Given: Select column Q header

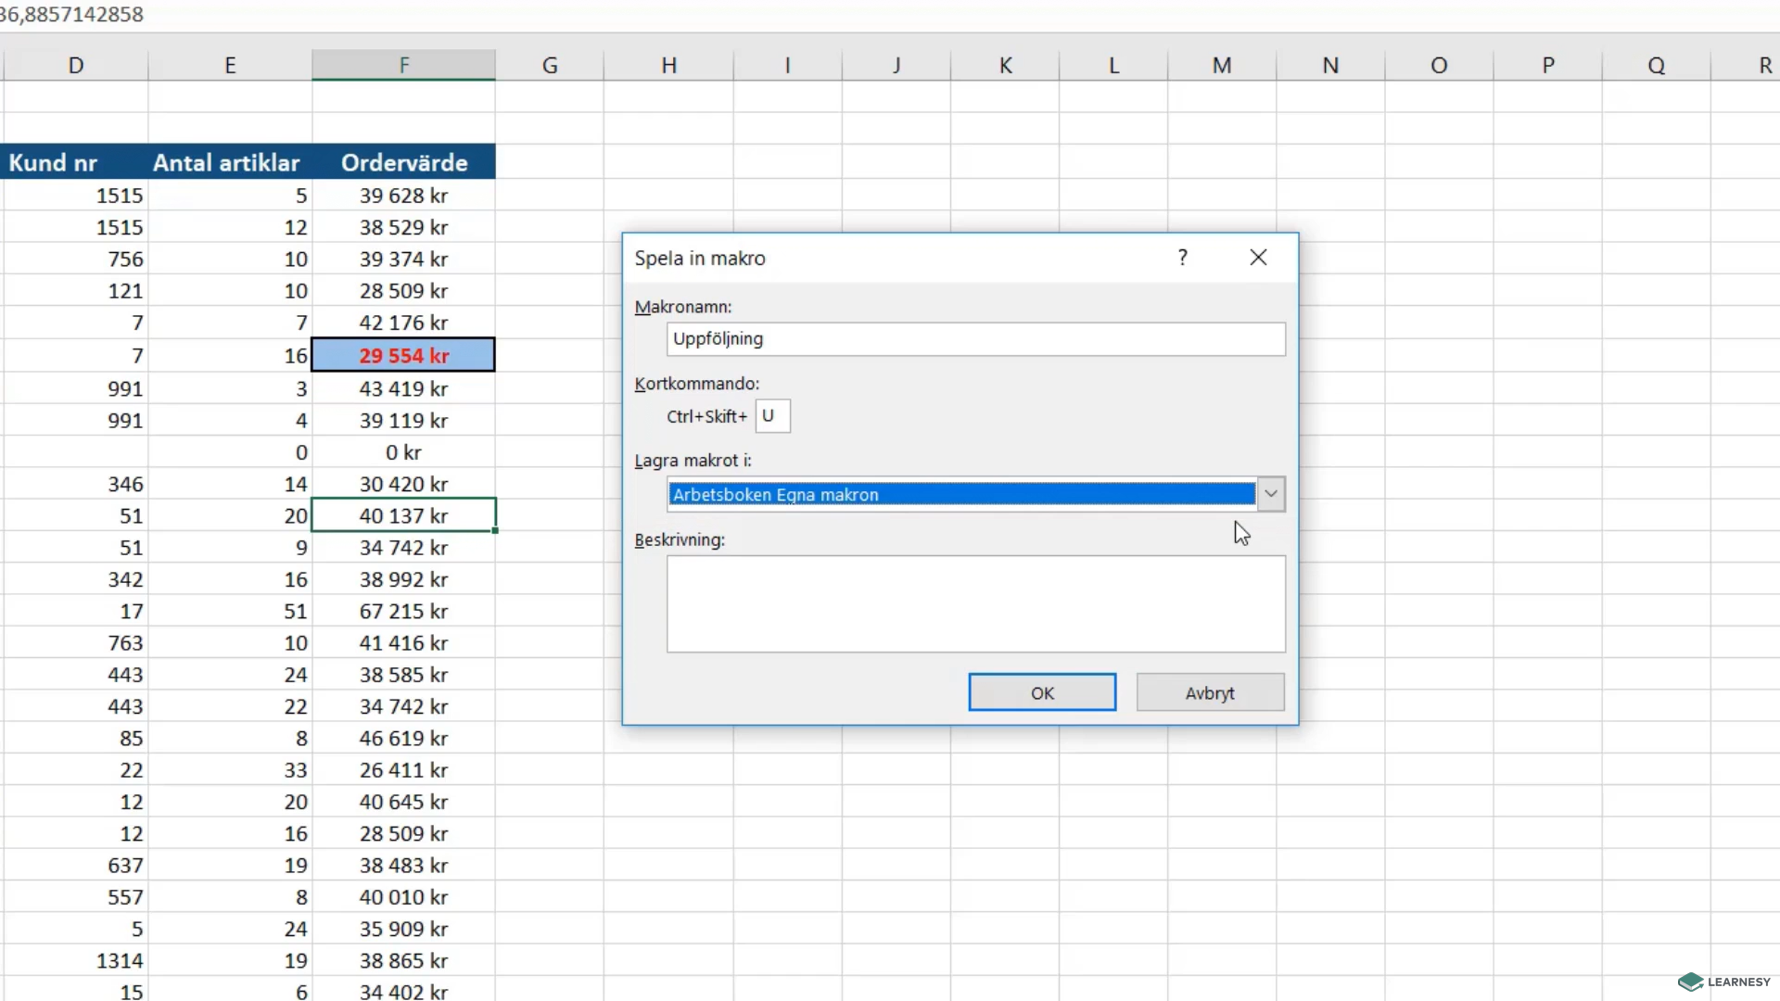Looking at the screenshot, I should point(1656,65).
